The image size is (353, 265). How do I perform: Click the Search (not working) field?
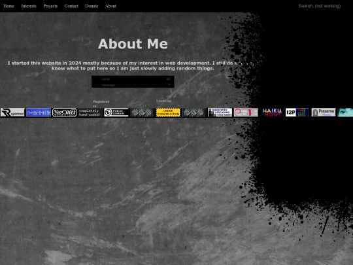(319, 6)
